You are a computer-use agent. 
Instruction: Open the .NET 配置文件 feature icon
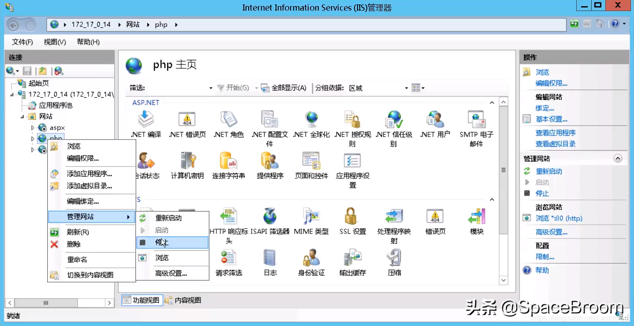coord(269,119)
